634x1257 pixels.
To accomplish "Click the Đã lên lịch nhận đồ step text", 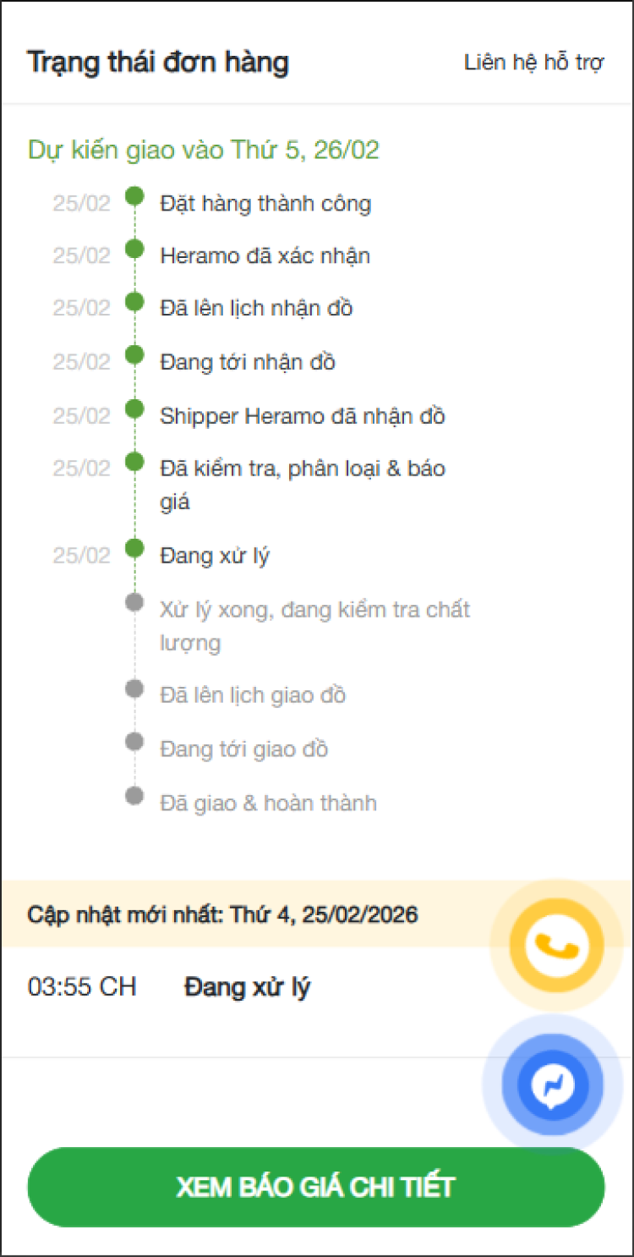I will tap(256, 309).
